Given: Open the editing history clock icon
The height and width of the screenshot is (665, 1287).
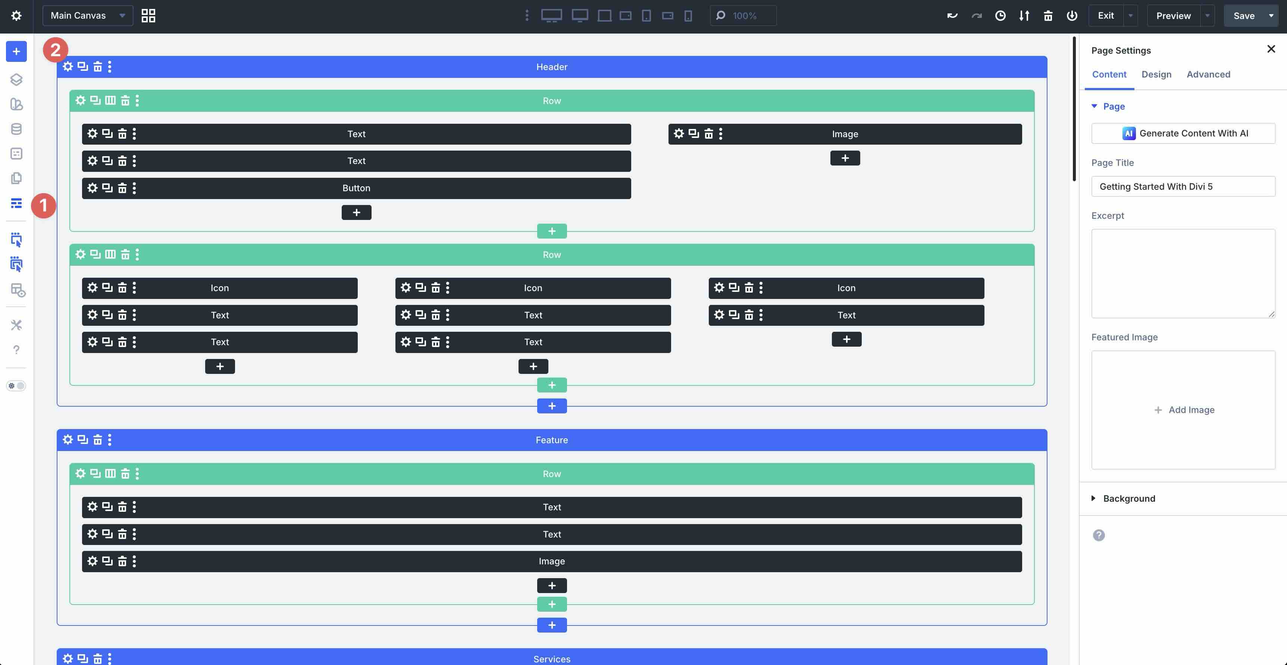Looking at the screenshot, I should (x=1000, y=16).
